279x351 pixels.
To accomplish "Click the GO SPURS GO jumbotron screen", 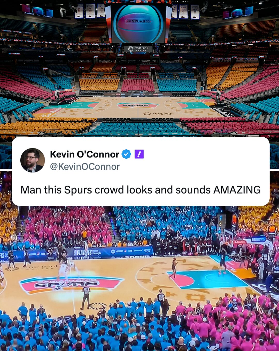I will point(138,23).
